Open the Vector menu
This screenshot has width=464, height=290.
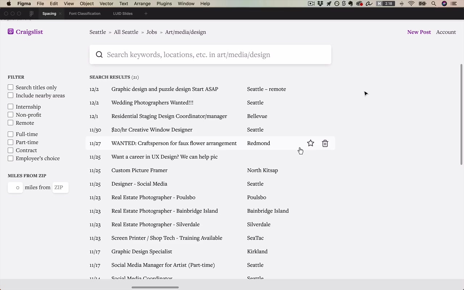click(106, 4)
